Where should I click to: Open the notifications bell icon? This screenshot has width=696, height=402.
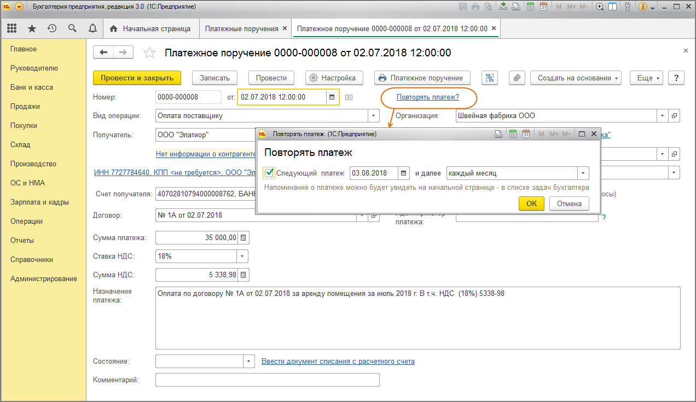tap(92, 28)
